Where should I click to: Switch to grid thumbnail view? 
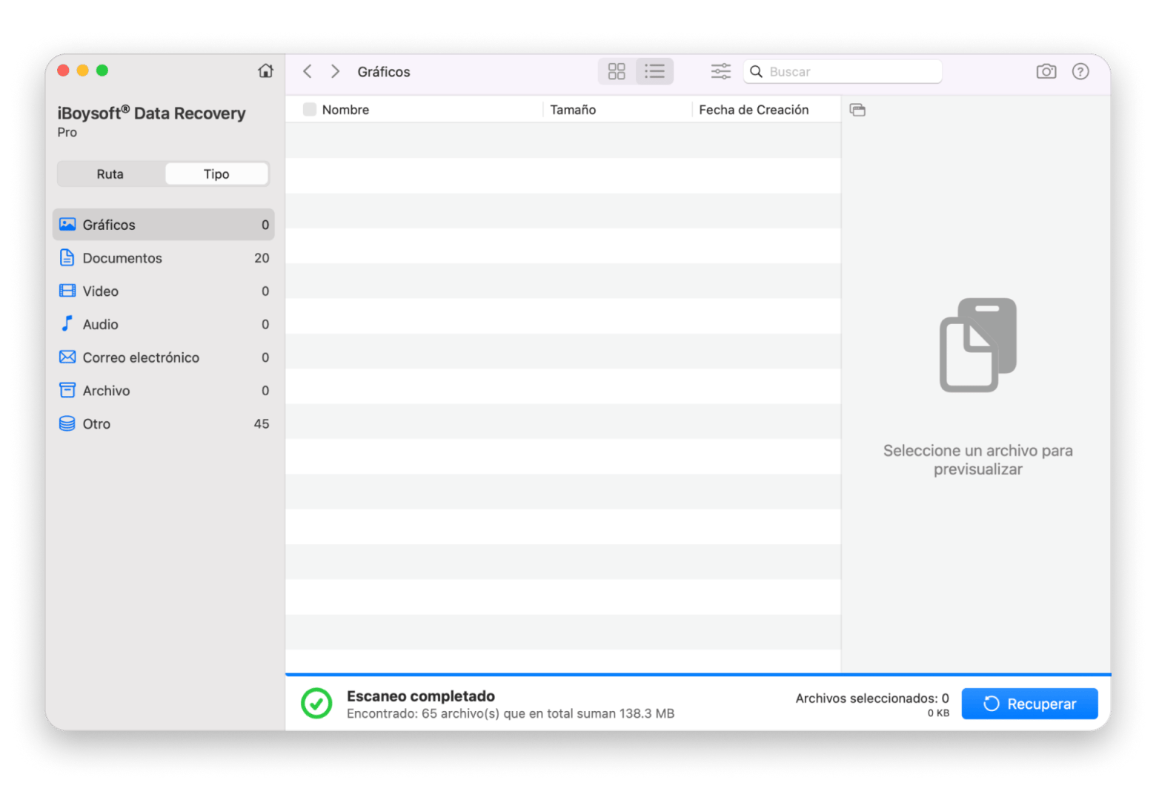[617, 71]
